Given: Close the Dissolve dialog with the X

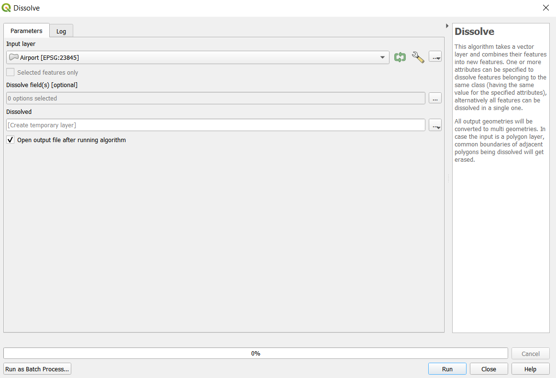Looking at the screenshot, I should [545, 8].
